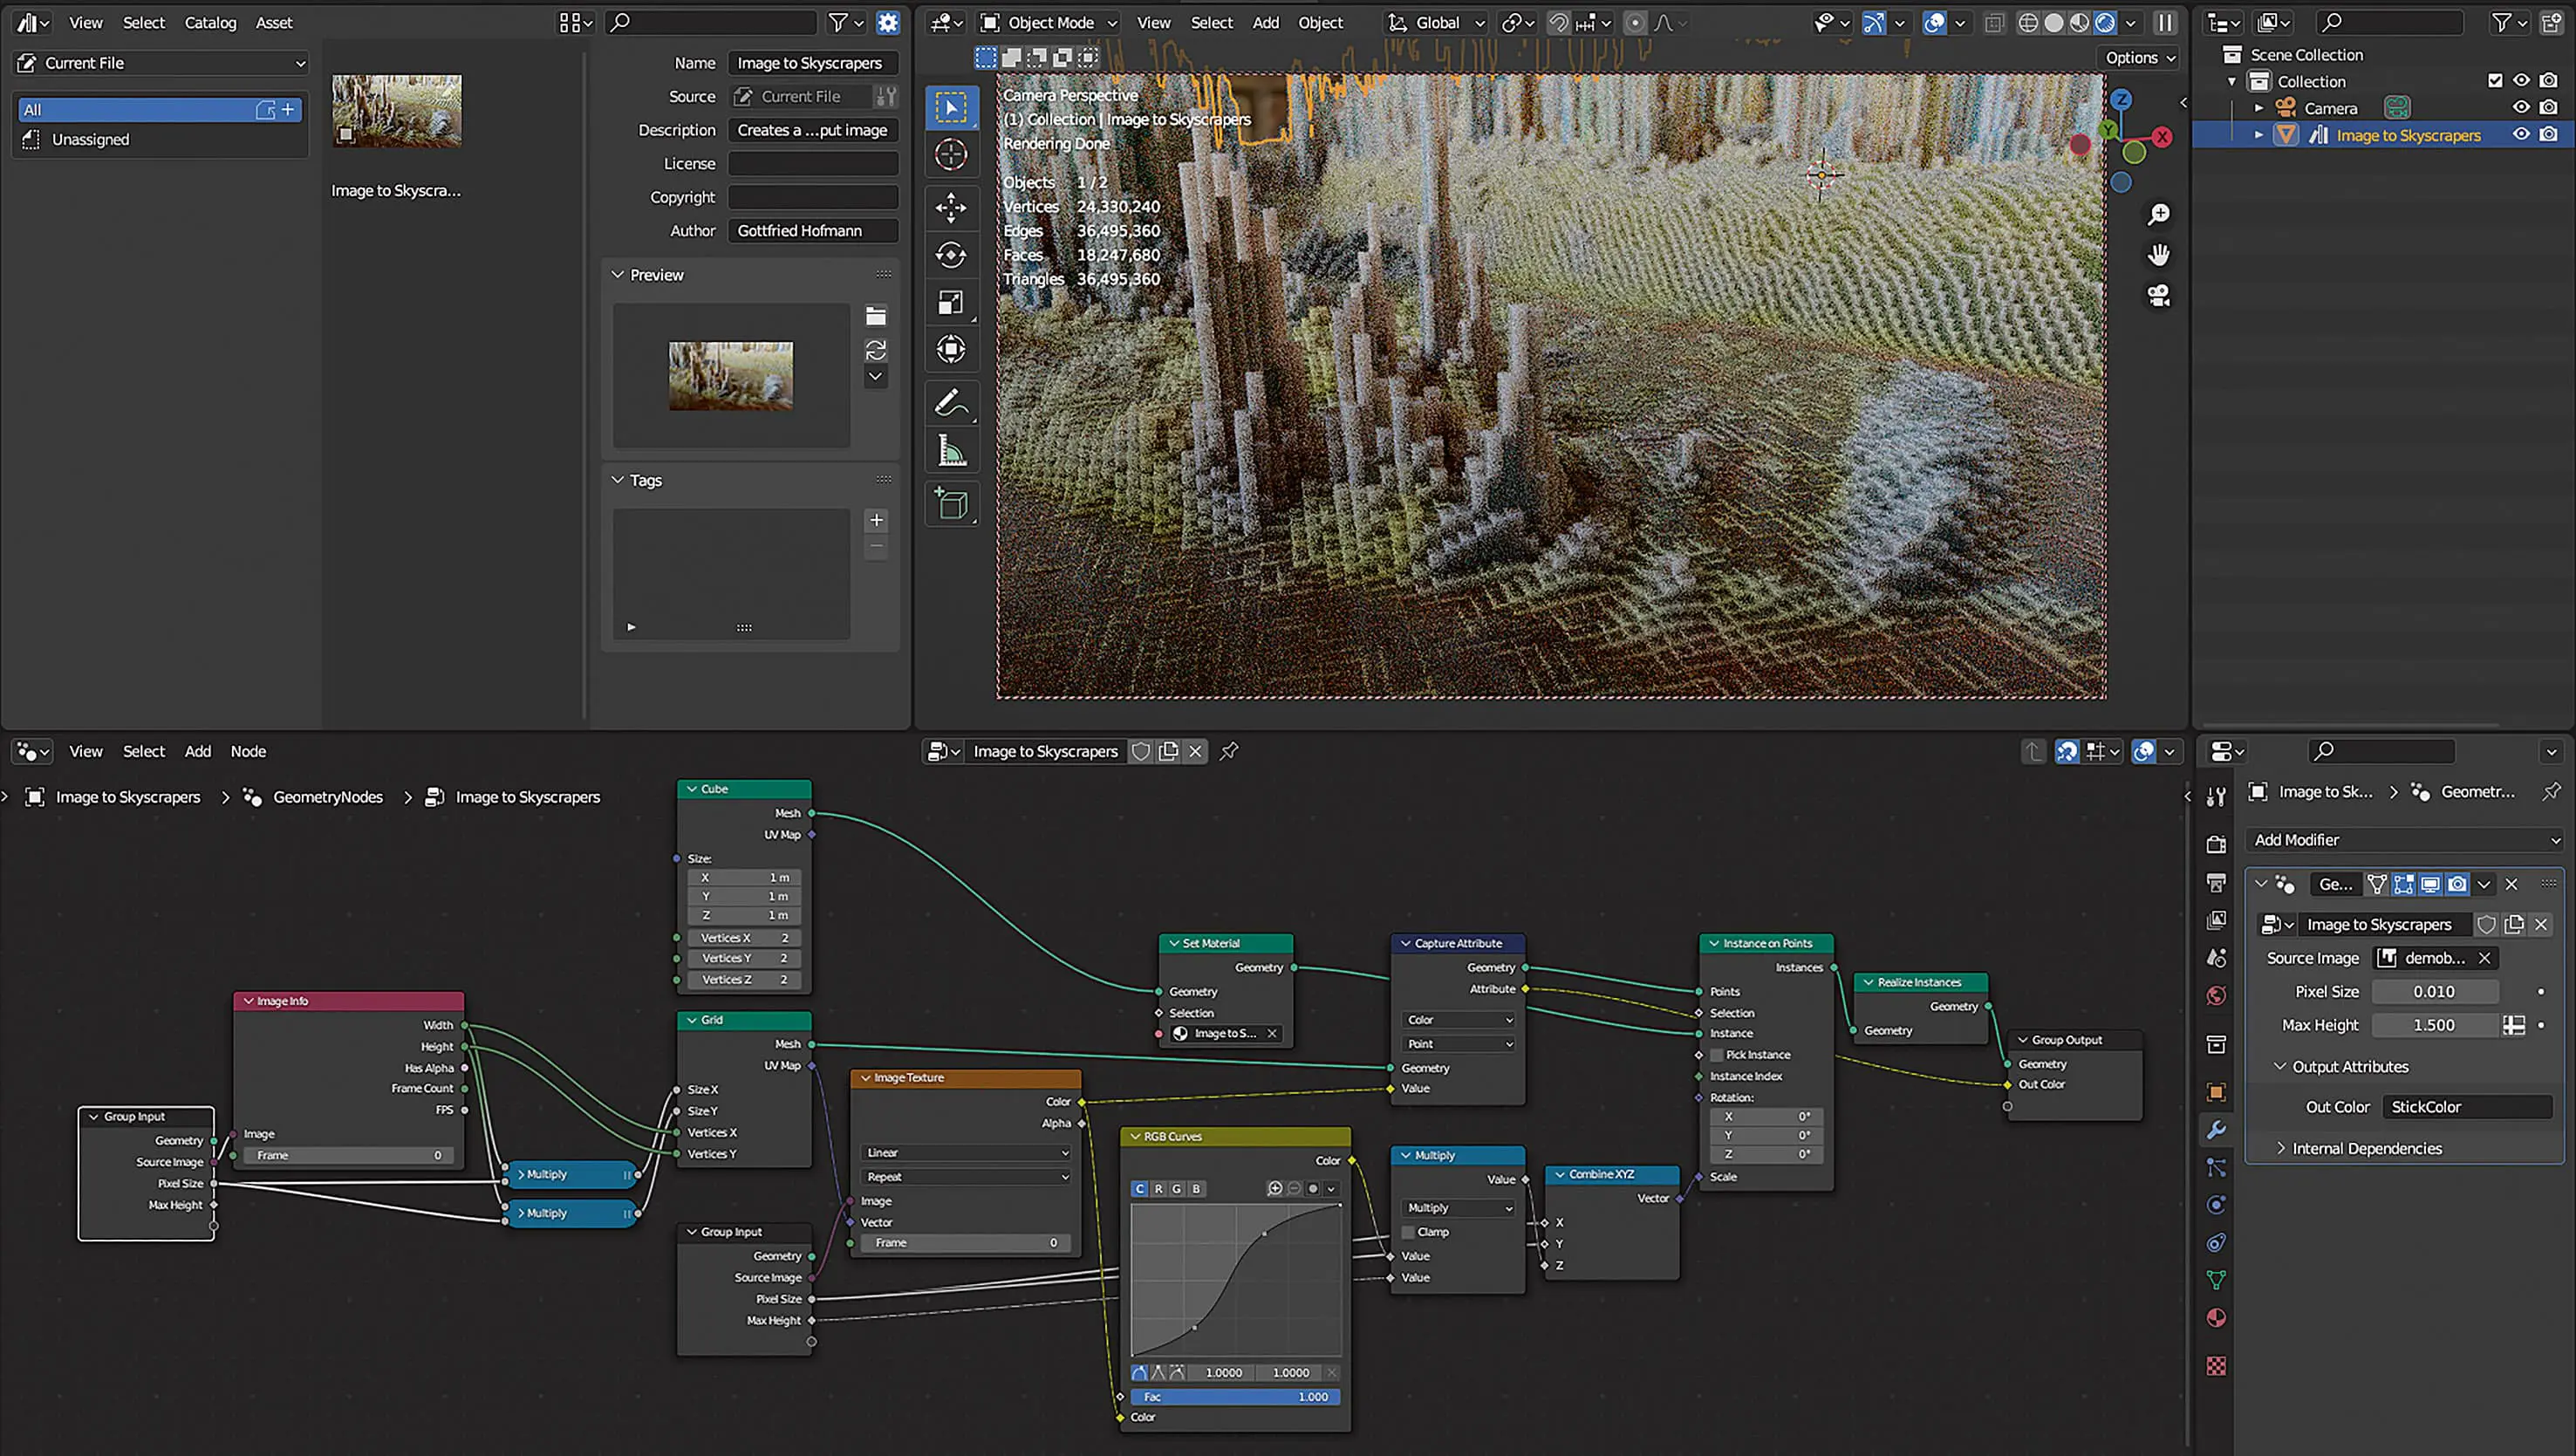The height and width of the screenshot is (1456, 2576).
Task: Click the Add Cube tool icon
Action: pos(950,503)
